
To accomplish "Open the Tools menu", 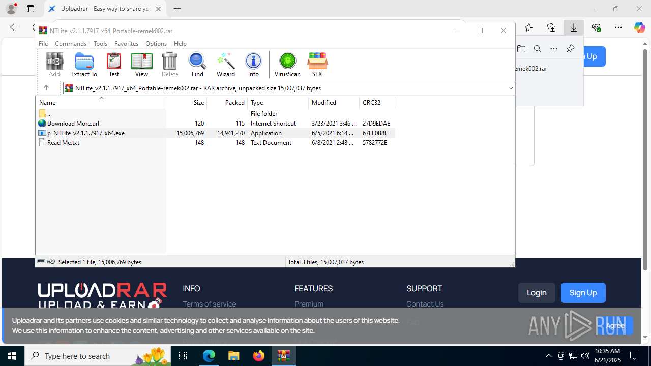I will [100, 44].
